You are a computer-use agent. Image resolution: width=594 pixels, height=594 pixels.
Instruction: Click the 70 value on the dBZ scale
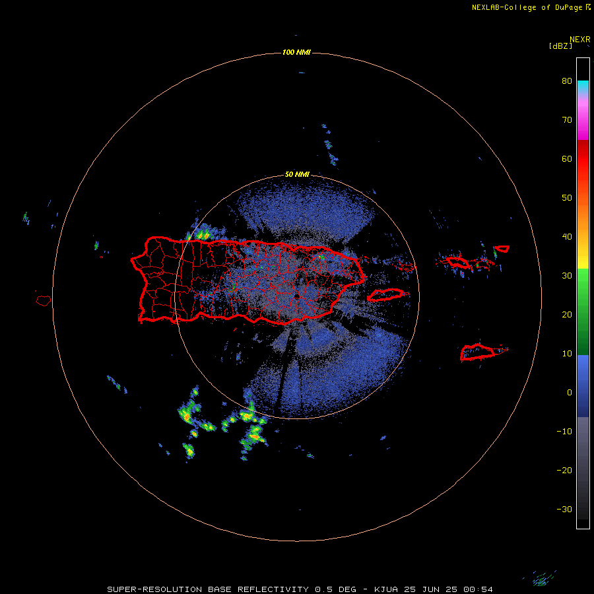point(567,120)
